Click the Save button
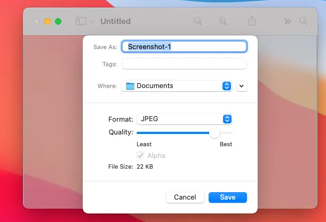The height and width of the screenshot is (222, 326). click(228, 197)
